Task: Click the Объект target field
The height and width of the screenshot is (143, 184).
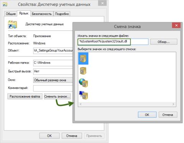Action: pos(53,51)
